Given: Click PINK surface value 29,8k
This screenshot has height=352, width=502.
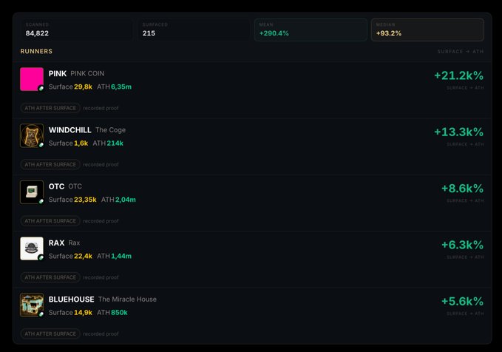Looking at the screenshot, I should (x=84, y=87).
